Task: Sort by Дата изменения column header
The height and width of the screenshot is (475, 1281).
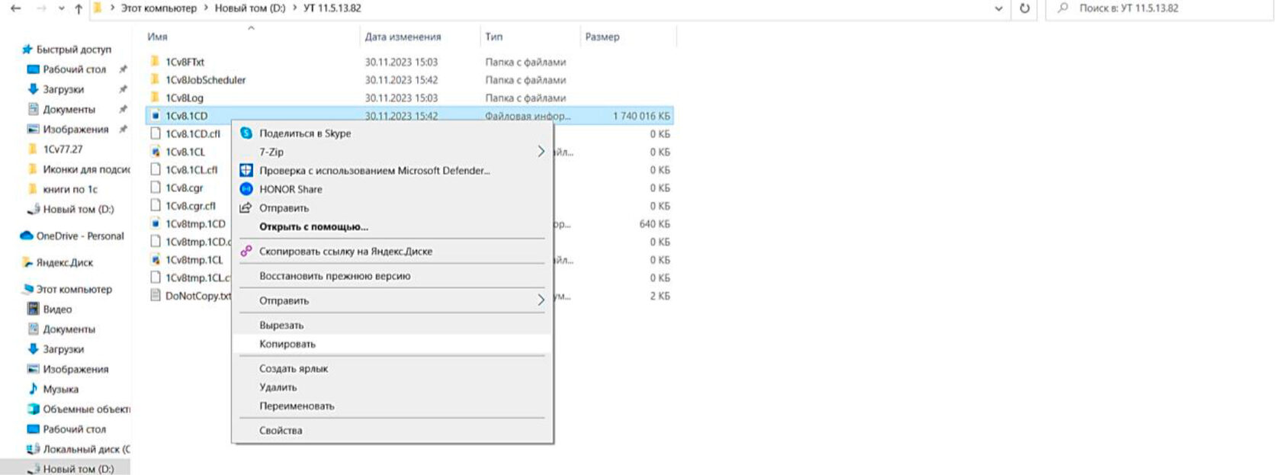Action: click(x=403, y=37)
